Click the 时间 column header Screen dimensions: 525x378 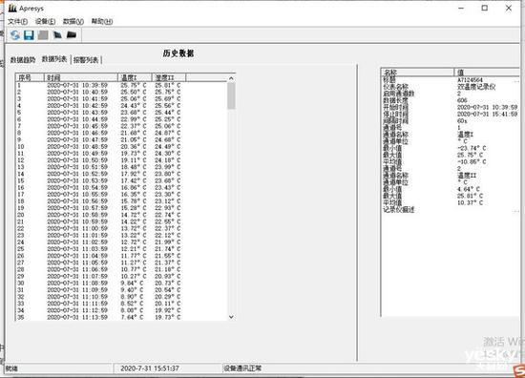click(81, 77)
